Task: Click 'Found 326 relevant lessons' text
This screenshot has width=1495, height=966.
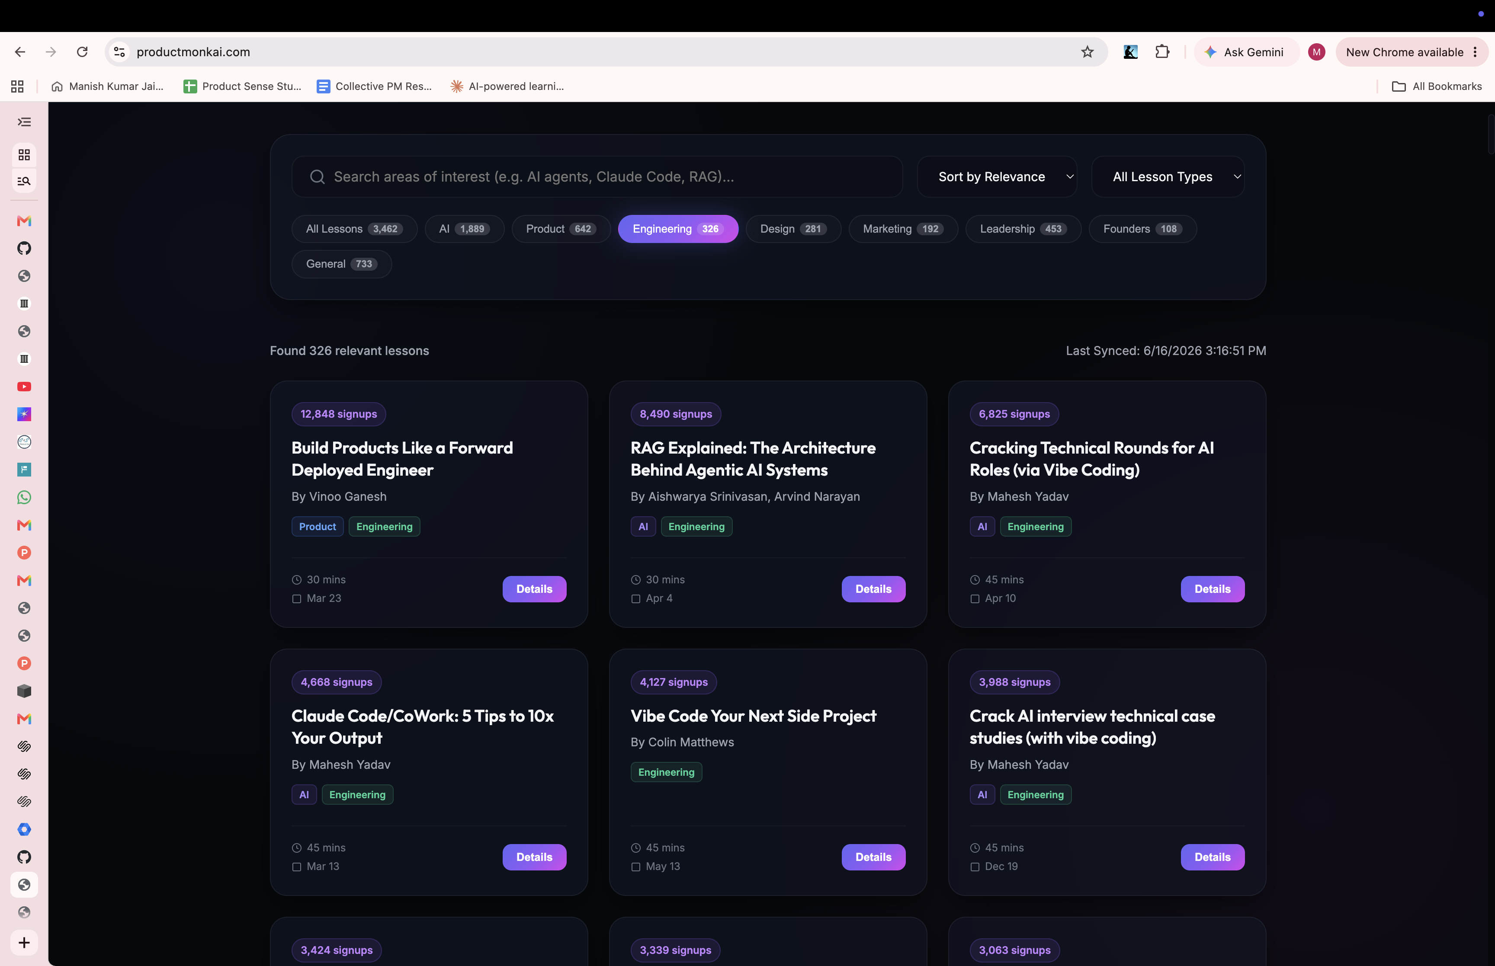Action: click(x=350, y=351)
